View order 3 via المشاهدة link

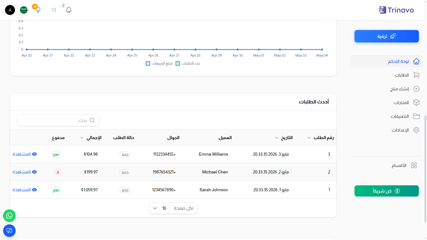tap(25, 154)
